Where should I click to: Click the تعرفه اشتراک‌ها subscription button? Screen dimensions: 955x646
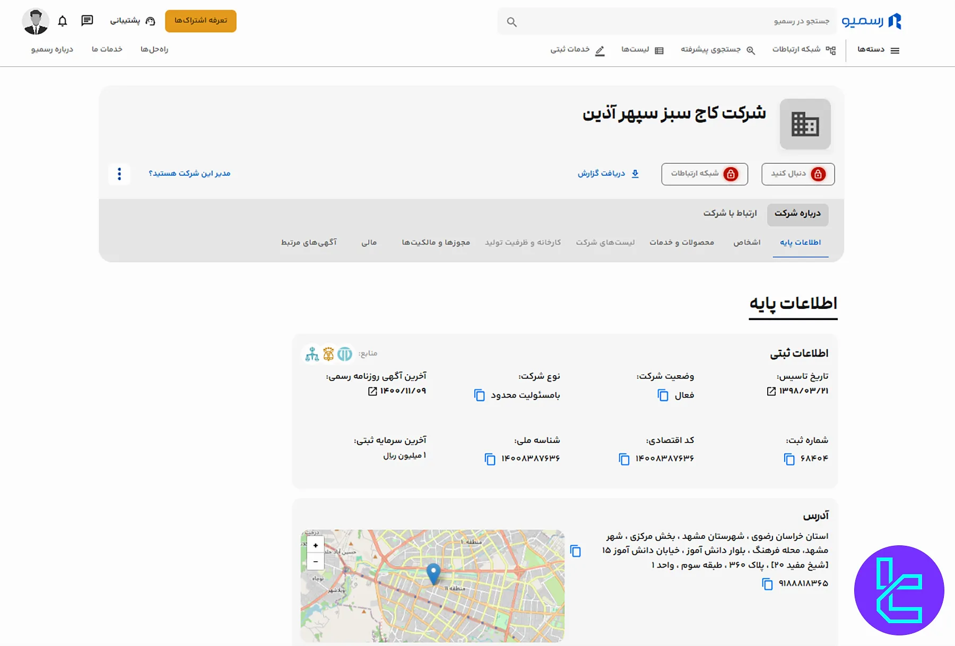pyautogui.click(x=201, y=21)
